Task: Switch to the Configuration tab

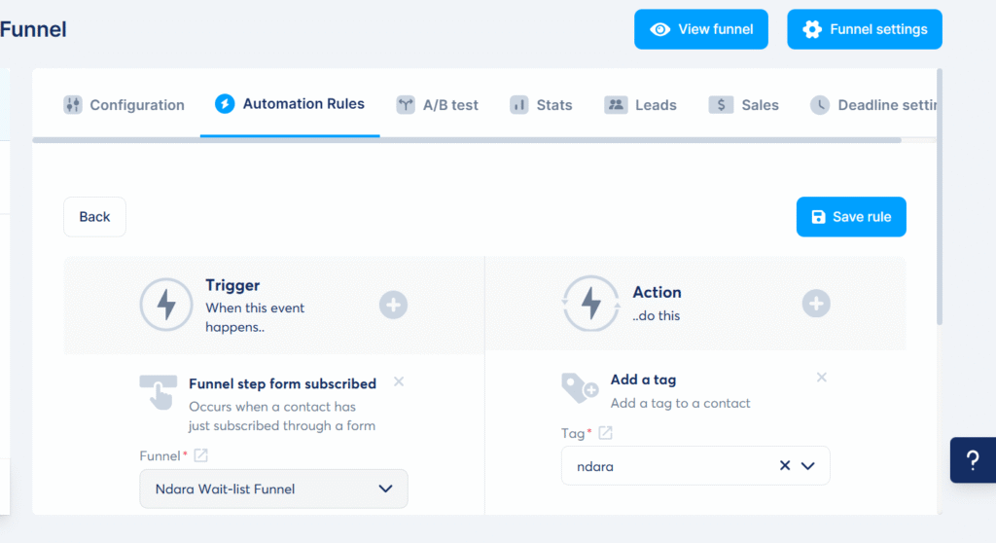Action: pyautogui.click(x=124, y=105)
